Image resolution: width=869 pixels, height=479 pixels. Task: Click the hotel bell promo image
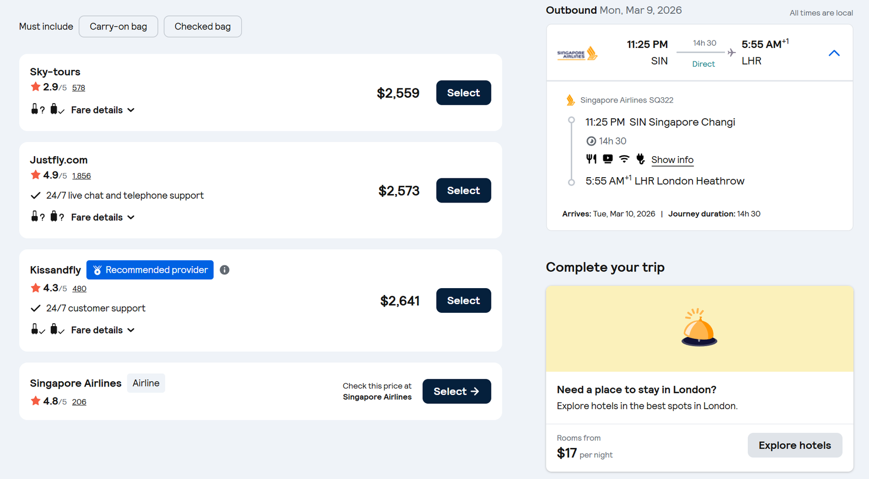click(x=699, y=329)
